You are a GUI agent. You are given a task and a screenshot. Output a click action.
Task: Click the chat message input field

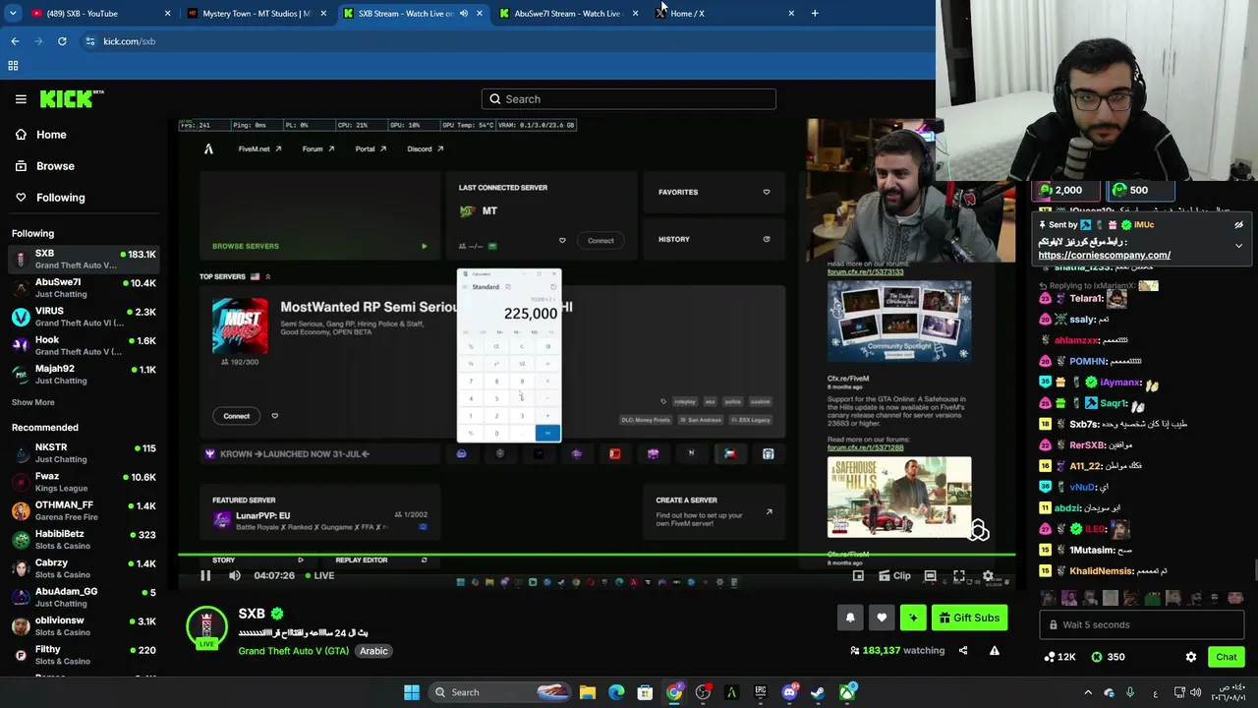1141,624
